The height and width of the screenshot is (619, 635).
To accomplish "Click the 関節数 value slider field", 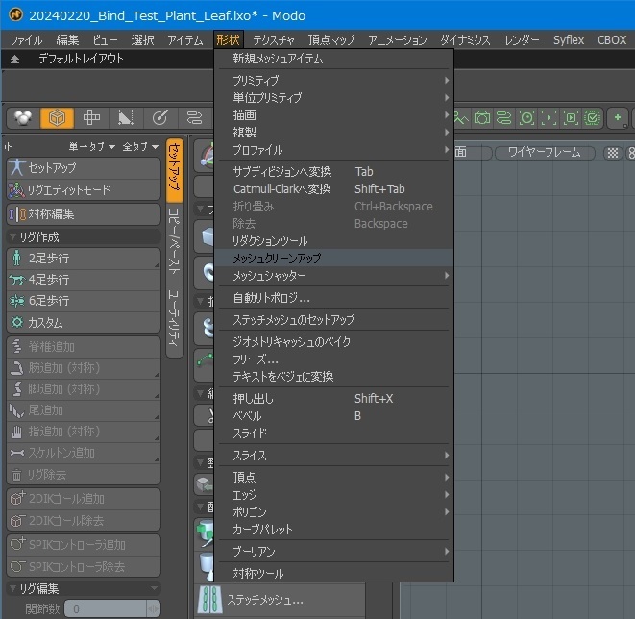I will [112, 608].
